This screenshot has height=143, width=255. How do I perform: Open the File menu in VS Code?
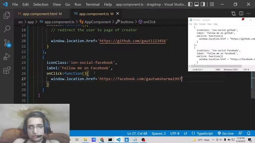[15, 4]
